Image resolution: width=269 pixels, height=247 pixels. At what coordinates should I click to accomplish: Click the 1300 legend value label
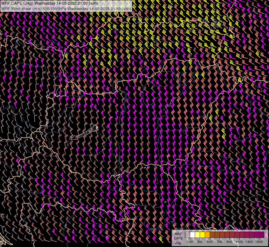(x=249, y=242)
